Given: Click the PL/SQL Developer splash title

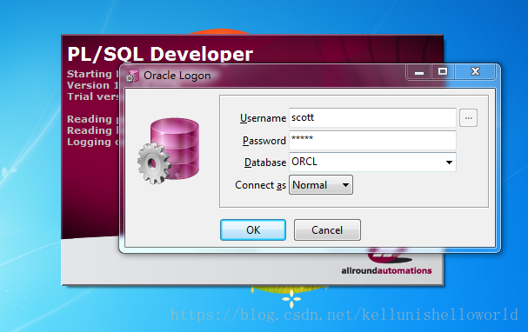Looking at the screenshot, I should 160,54.
